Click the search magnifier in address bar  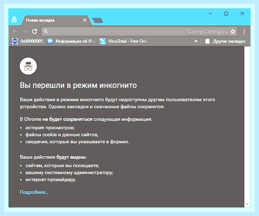46,31
